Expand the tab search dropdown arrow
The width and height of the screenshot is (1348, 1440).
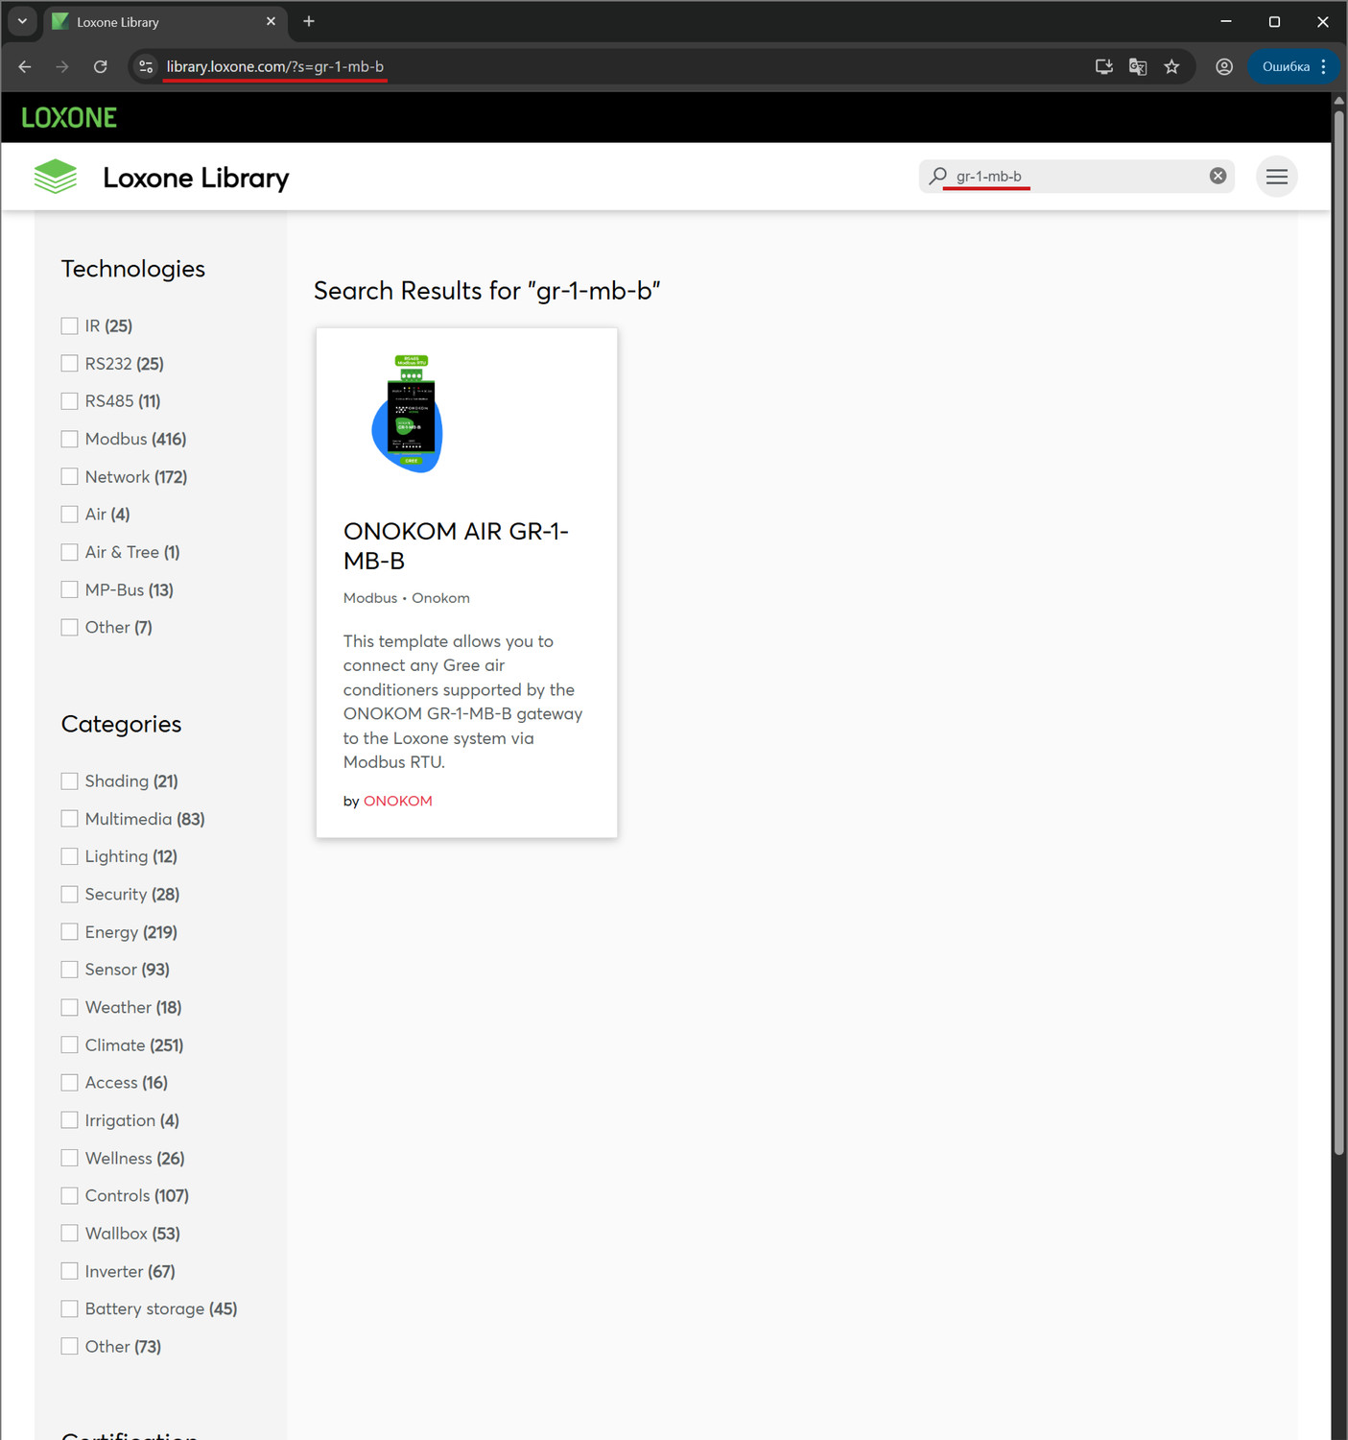coord(22,21)
